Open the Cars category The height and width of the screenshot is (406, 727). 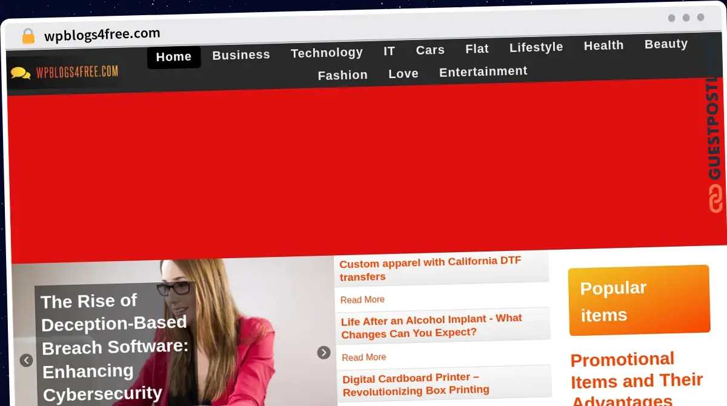tap(430, 50)
